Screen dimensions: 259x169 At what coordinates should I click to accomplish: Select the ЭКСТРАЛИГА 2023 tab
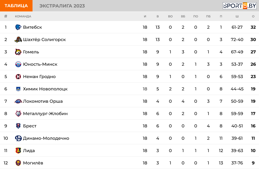click(x=62, y=6)
